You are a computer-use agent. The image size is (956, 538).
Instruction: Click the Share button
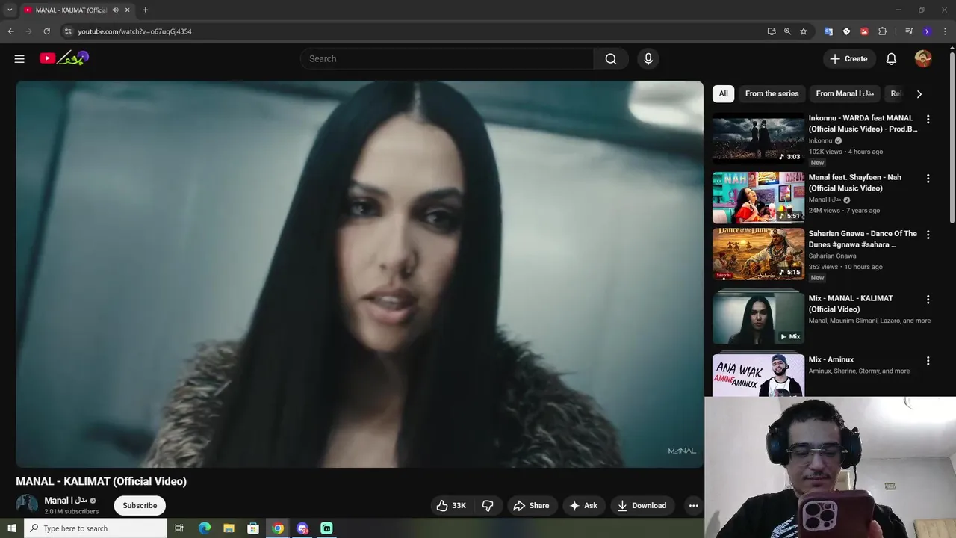[x=531, y=506]
